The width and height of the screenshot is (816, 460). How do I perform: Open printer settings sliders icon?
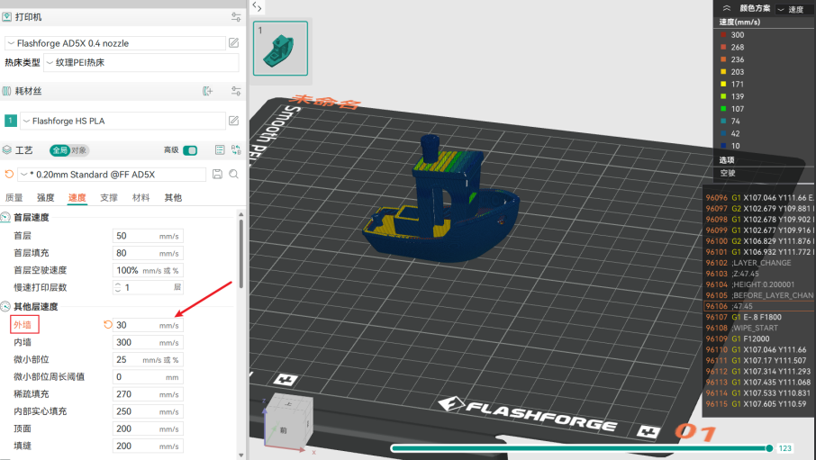pos(236,17)
